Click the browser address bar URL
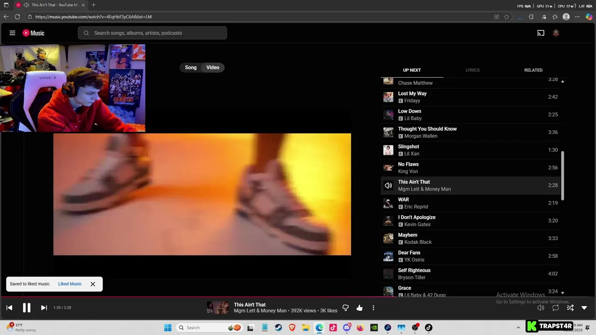The height and width of the screenshot is (335, 596). (x=94, y=17)
